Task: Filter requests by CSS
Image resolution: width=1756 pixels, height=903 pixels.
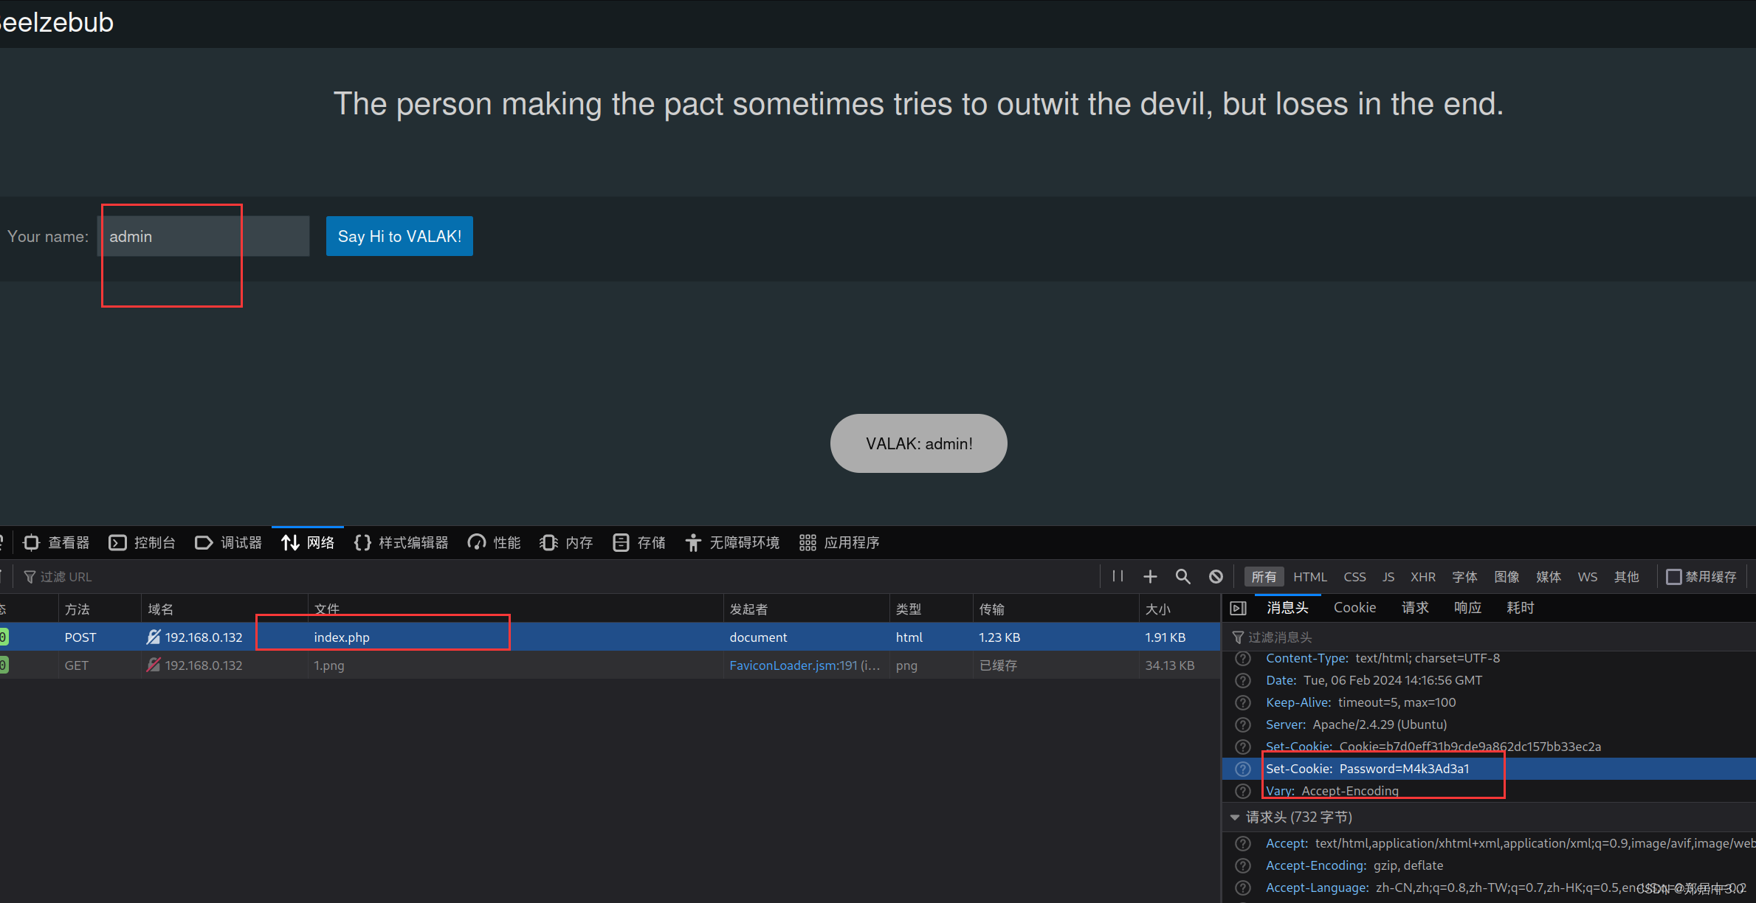Action: click(1354, 577)
